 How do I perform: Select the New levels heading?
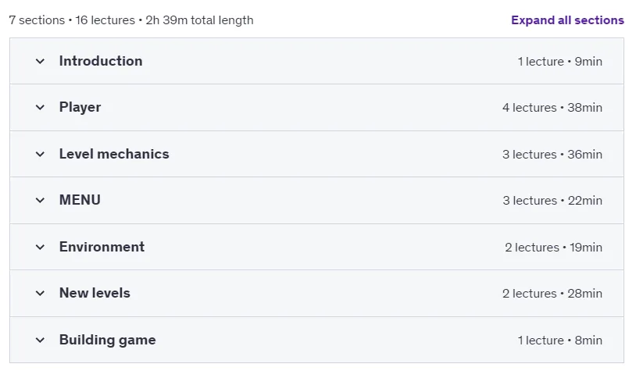(95, 293)
